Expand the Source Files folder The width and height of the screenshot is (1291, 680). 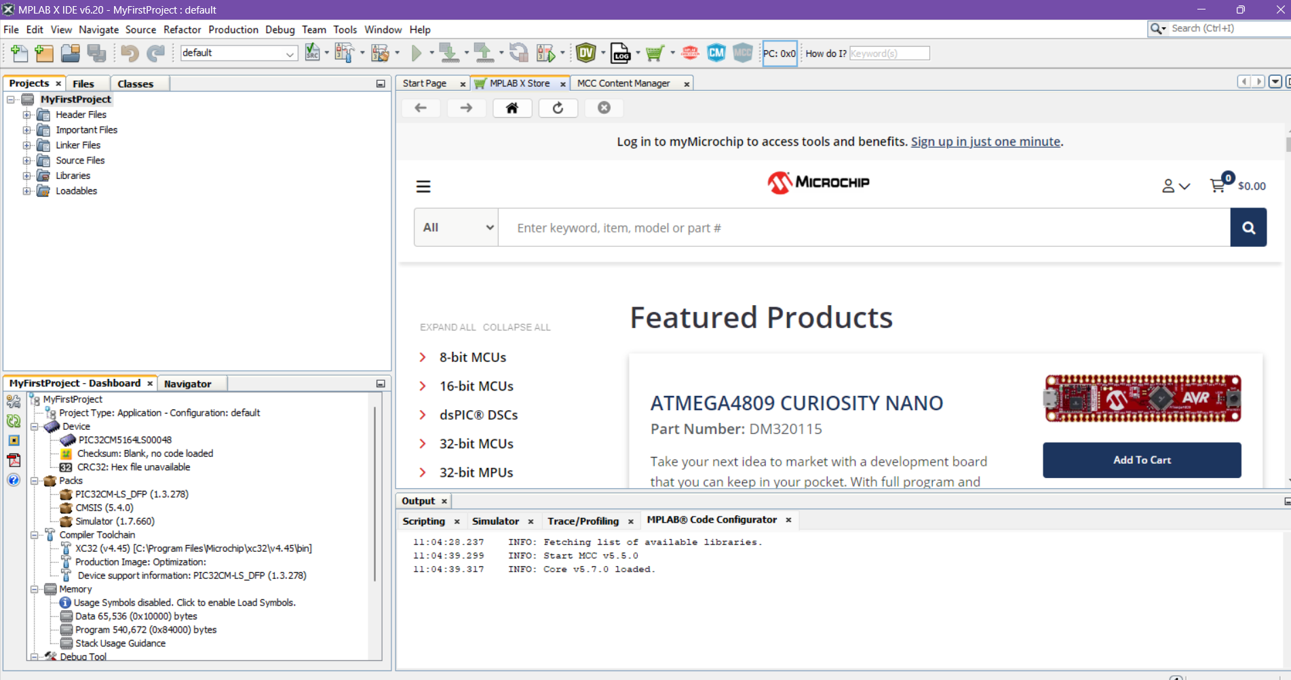(27, 161)
